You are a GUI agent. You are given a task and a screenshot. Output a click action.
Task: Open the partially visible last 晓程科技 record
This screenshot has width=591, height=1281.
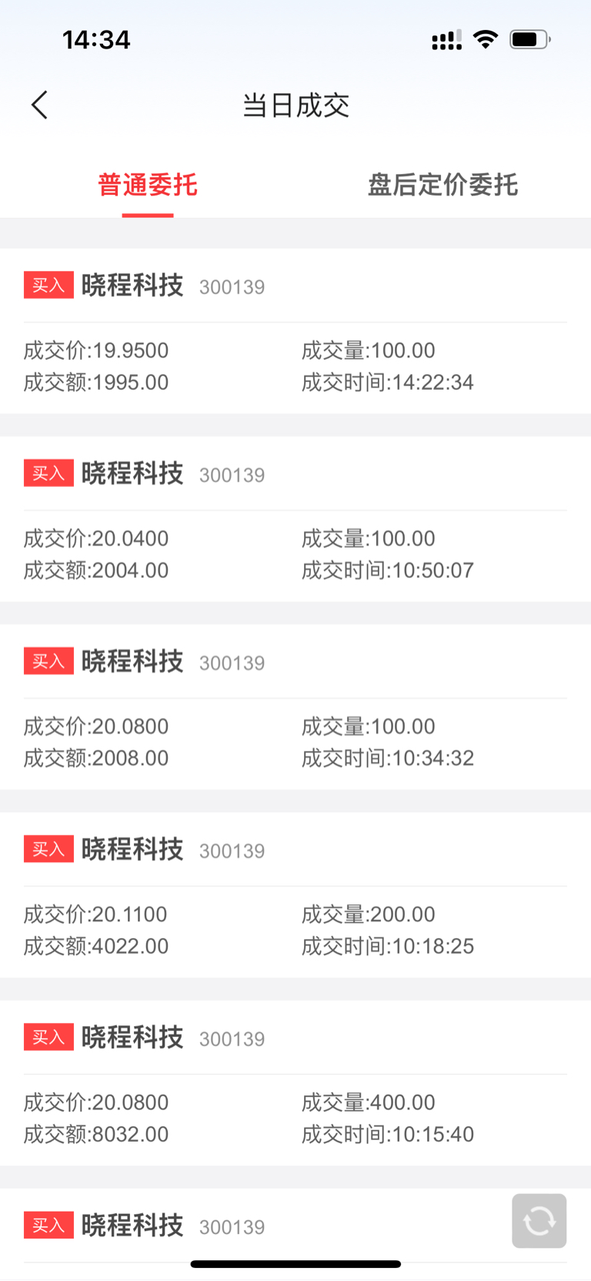[295, 1234]
